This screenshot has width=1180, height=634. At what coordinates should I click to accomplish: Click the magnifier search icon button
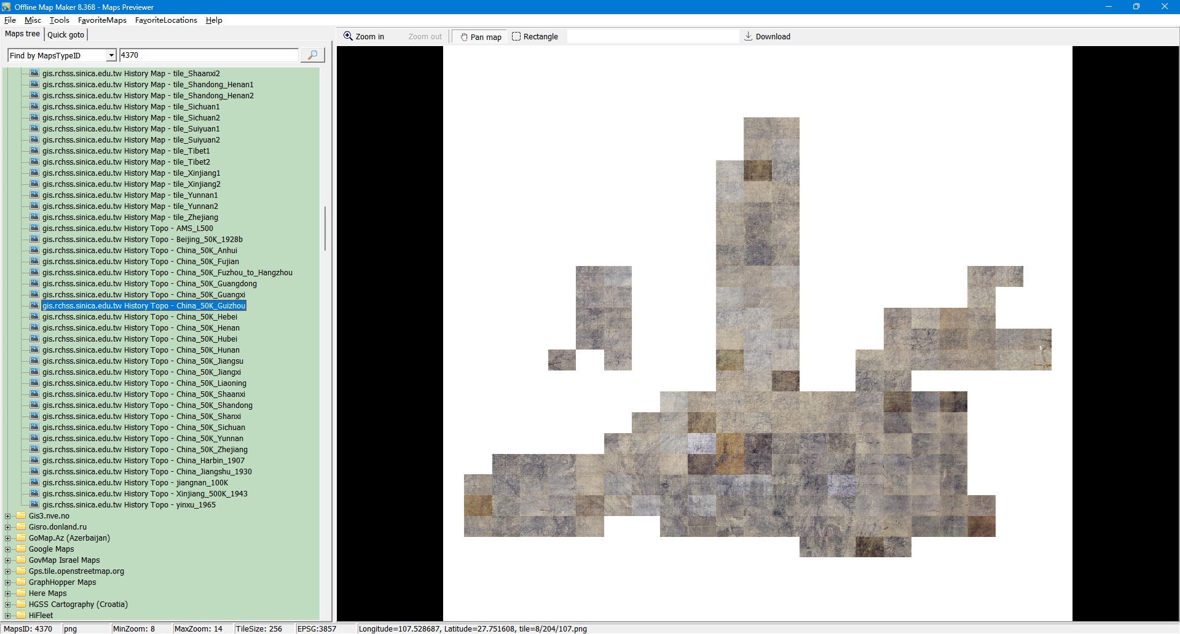[x=312, y=55]
